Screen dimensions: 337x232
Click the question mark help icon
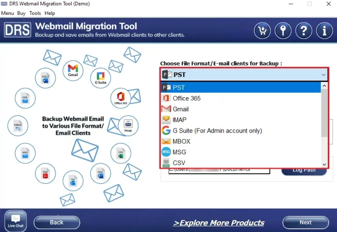(x=303, y=31)
